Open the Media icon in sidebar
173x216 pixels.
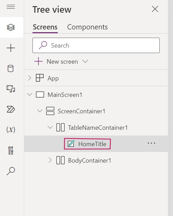pos(11,89)
